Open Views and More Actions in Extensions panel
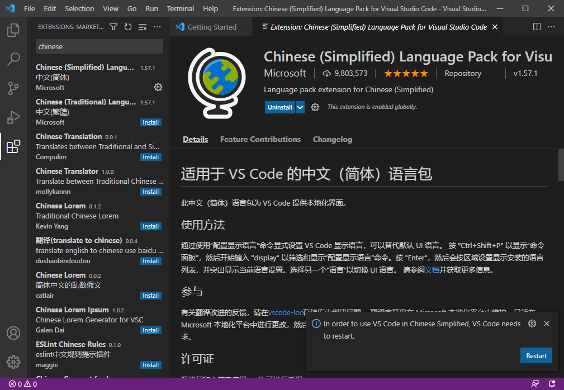 (x=157, y=27)
